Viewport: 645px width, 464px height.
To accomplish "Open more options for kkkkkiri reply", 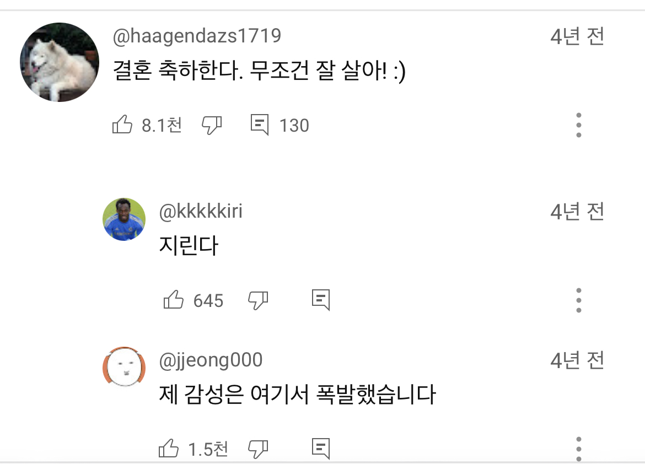I will (578, 300).
